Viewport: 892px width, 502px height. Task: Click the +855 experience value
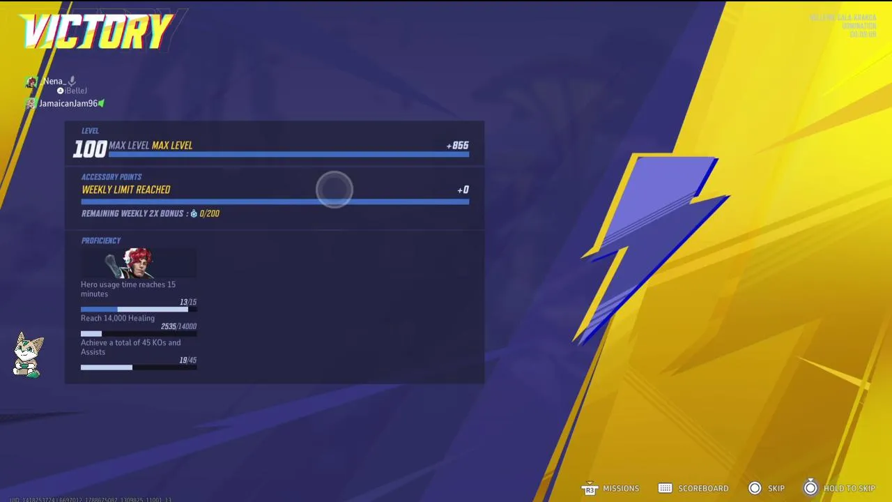point(457,146)
